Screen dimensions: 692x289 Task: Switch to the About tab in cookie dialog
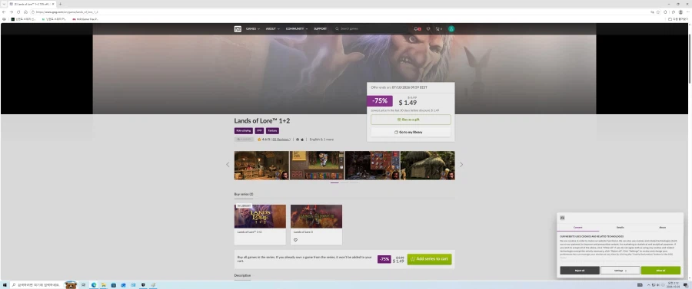[662, 228]
